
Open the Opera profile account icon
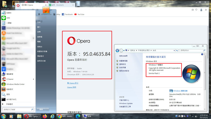(x=201, y=10)
